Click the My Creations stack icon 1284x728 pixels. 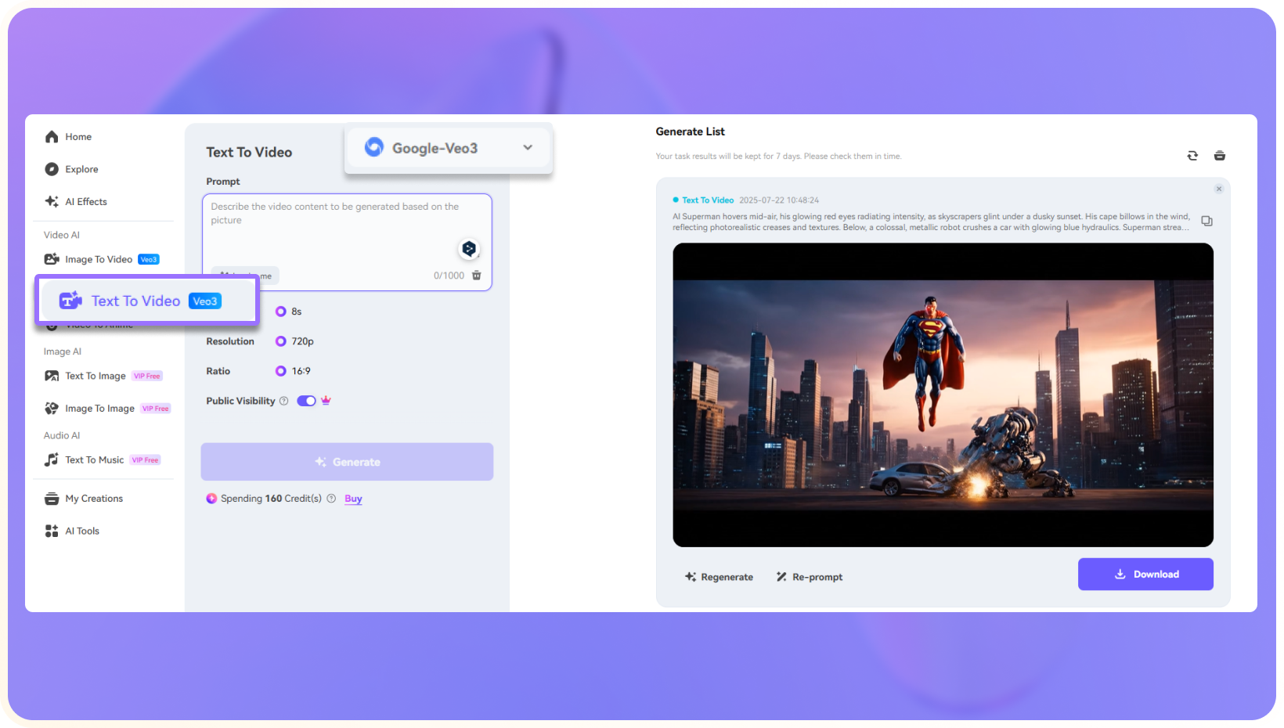pos(52,499)
